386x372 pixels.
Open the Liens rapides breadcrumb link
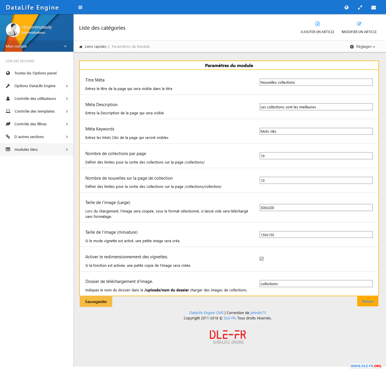pyautogui.click(x=96, y=47)
